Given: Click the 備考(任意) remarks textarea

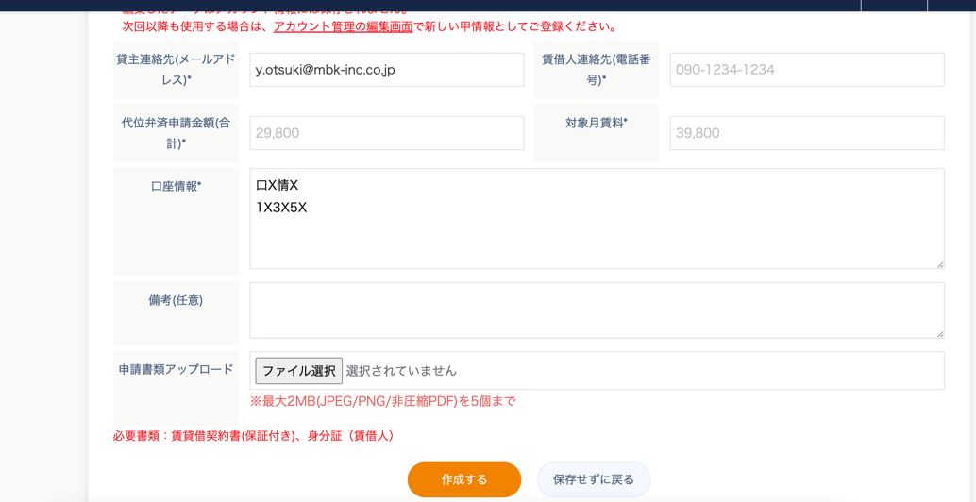Looking at the screenshot, I should (597, 310).
